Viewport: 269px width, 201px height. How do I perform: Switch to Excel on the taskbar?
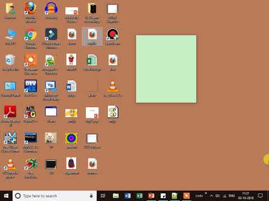(x=140, y=196)
